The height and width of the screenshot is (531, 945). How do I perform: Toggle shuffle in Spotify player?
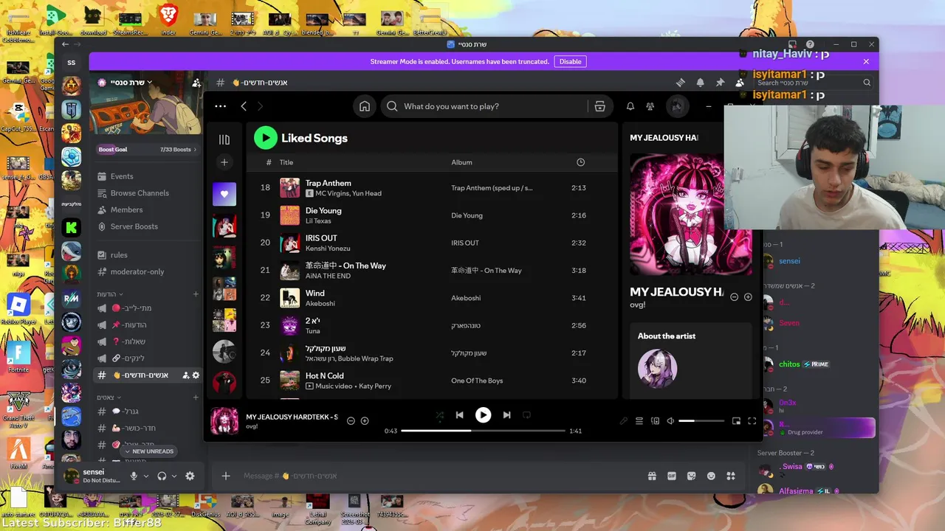point(439,415)
